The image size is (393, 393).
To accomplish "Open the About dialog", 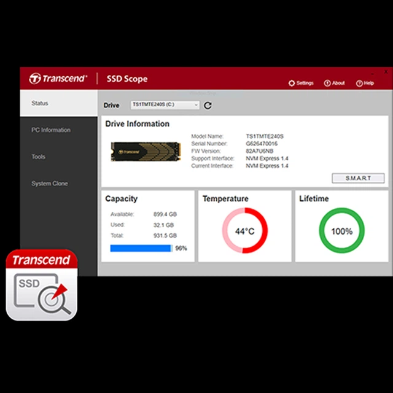I will pyautogui.click(x=334, y=83).
